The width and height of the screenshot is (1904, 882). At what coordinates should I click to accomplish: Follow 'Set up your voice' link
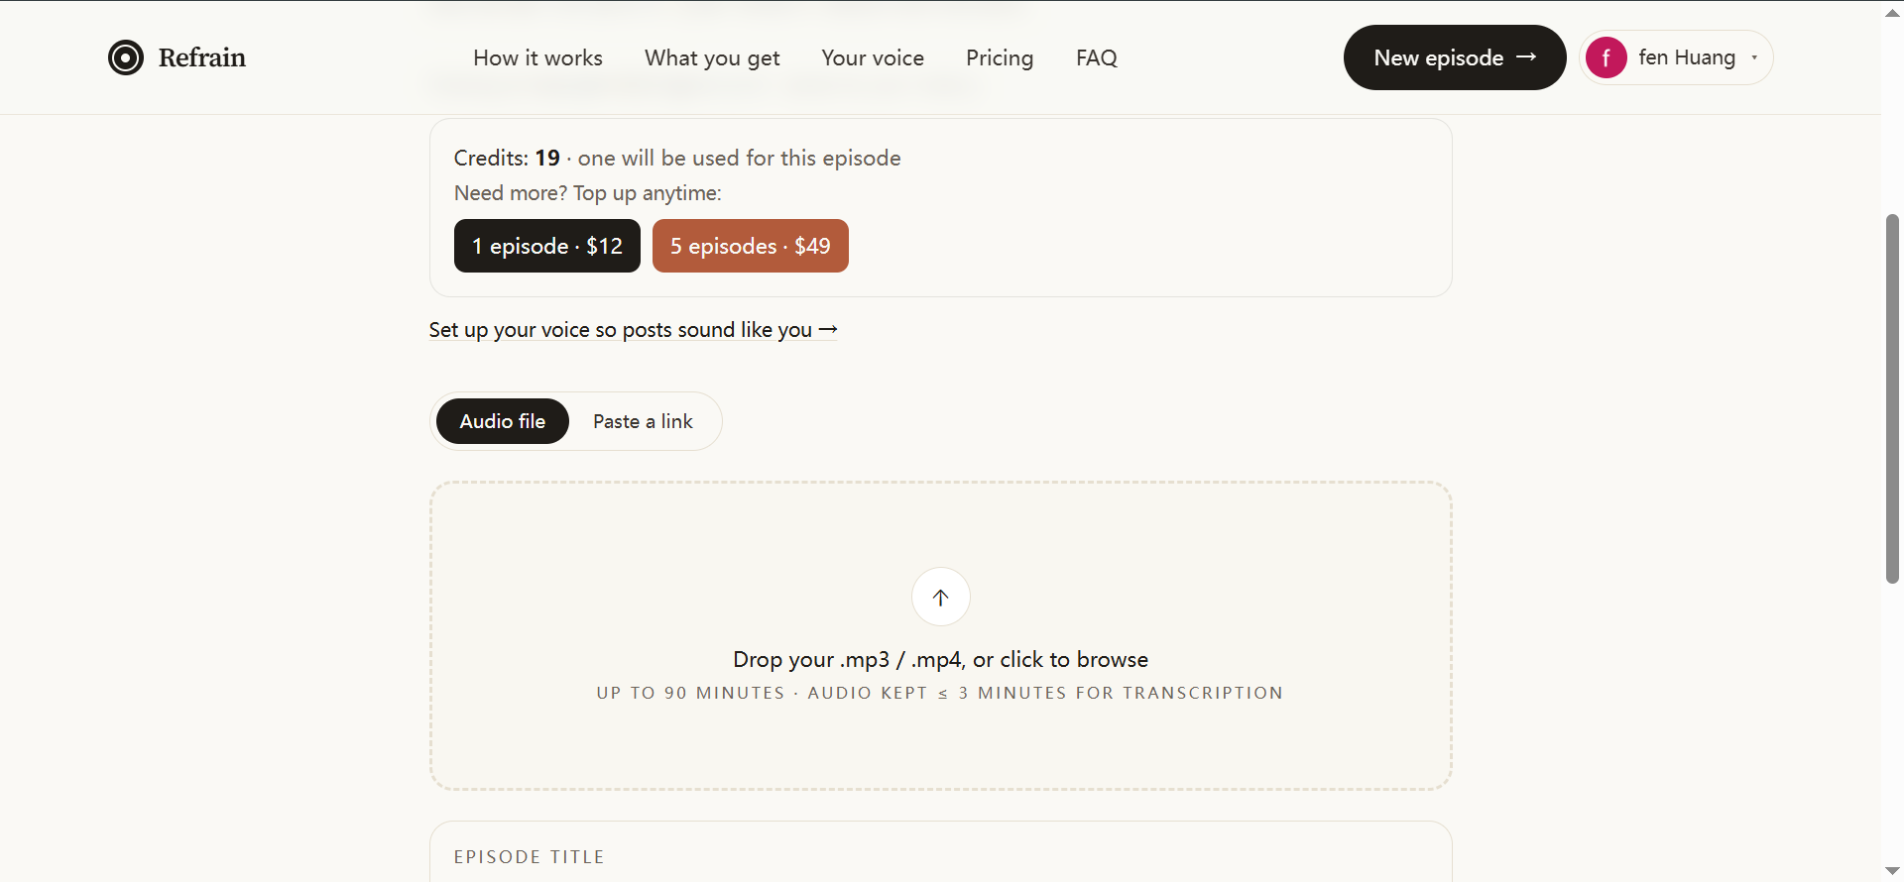click(x=633, y=330)
